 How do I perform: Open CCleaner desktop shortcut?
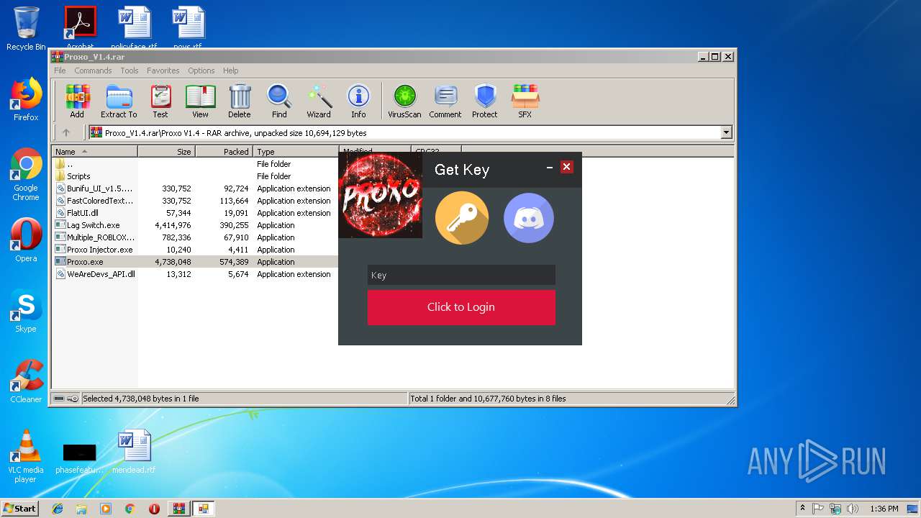click(26, 381)
